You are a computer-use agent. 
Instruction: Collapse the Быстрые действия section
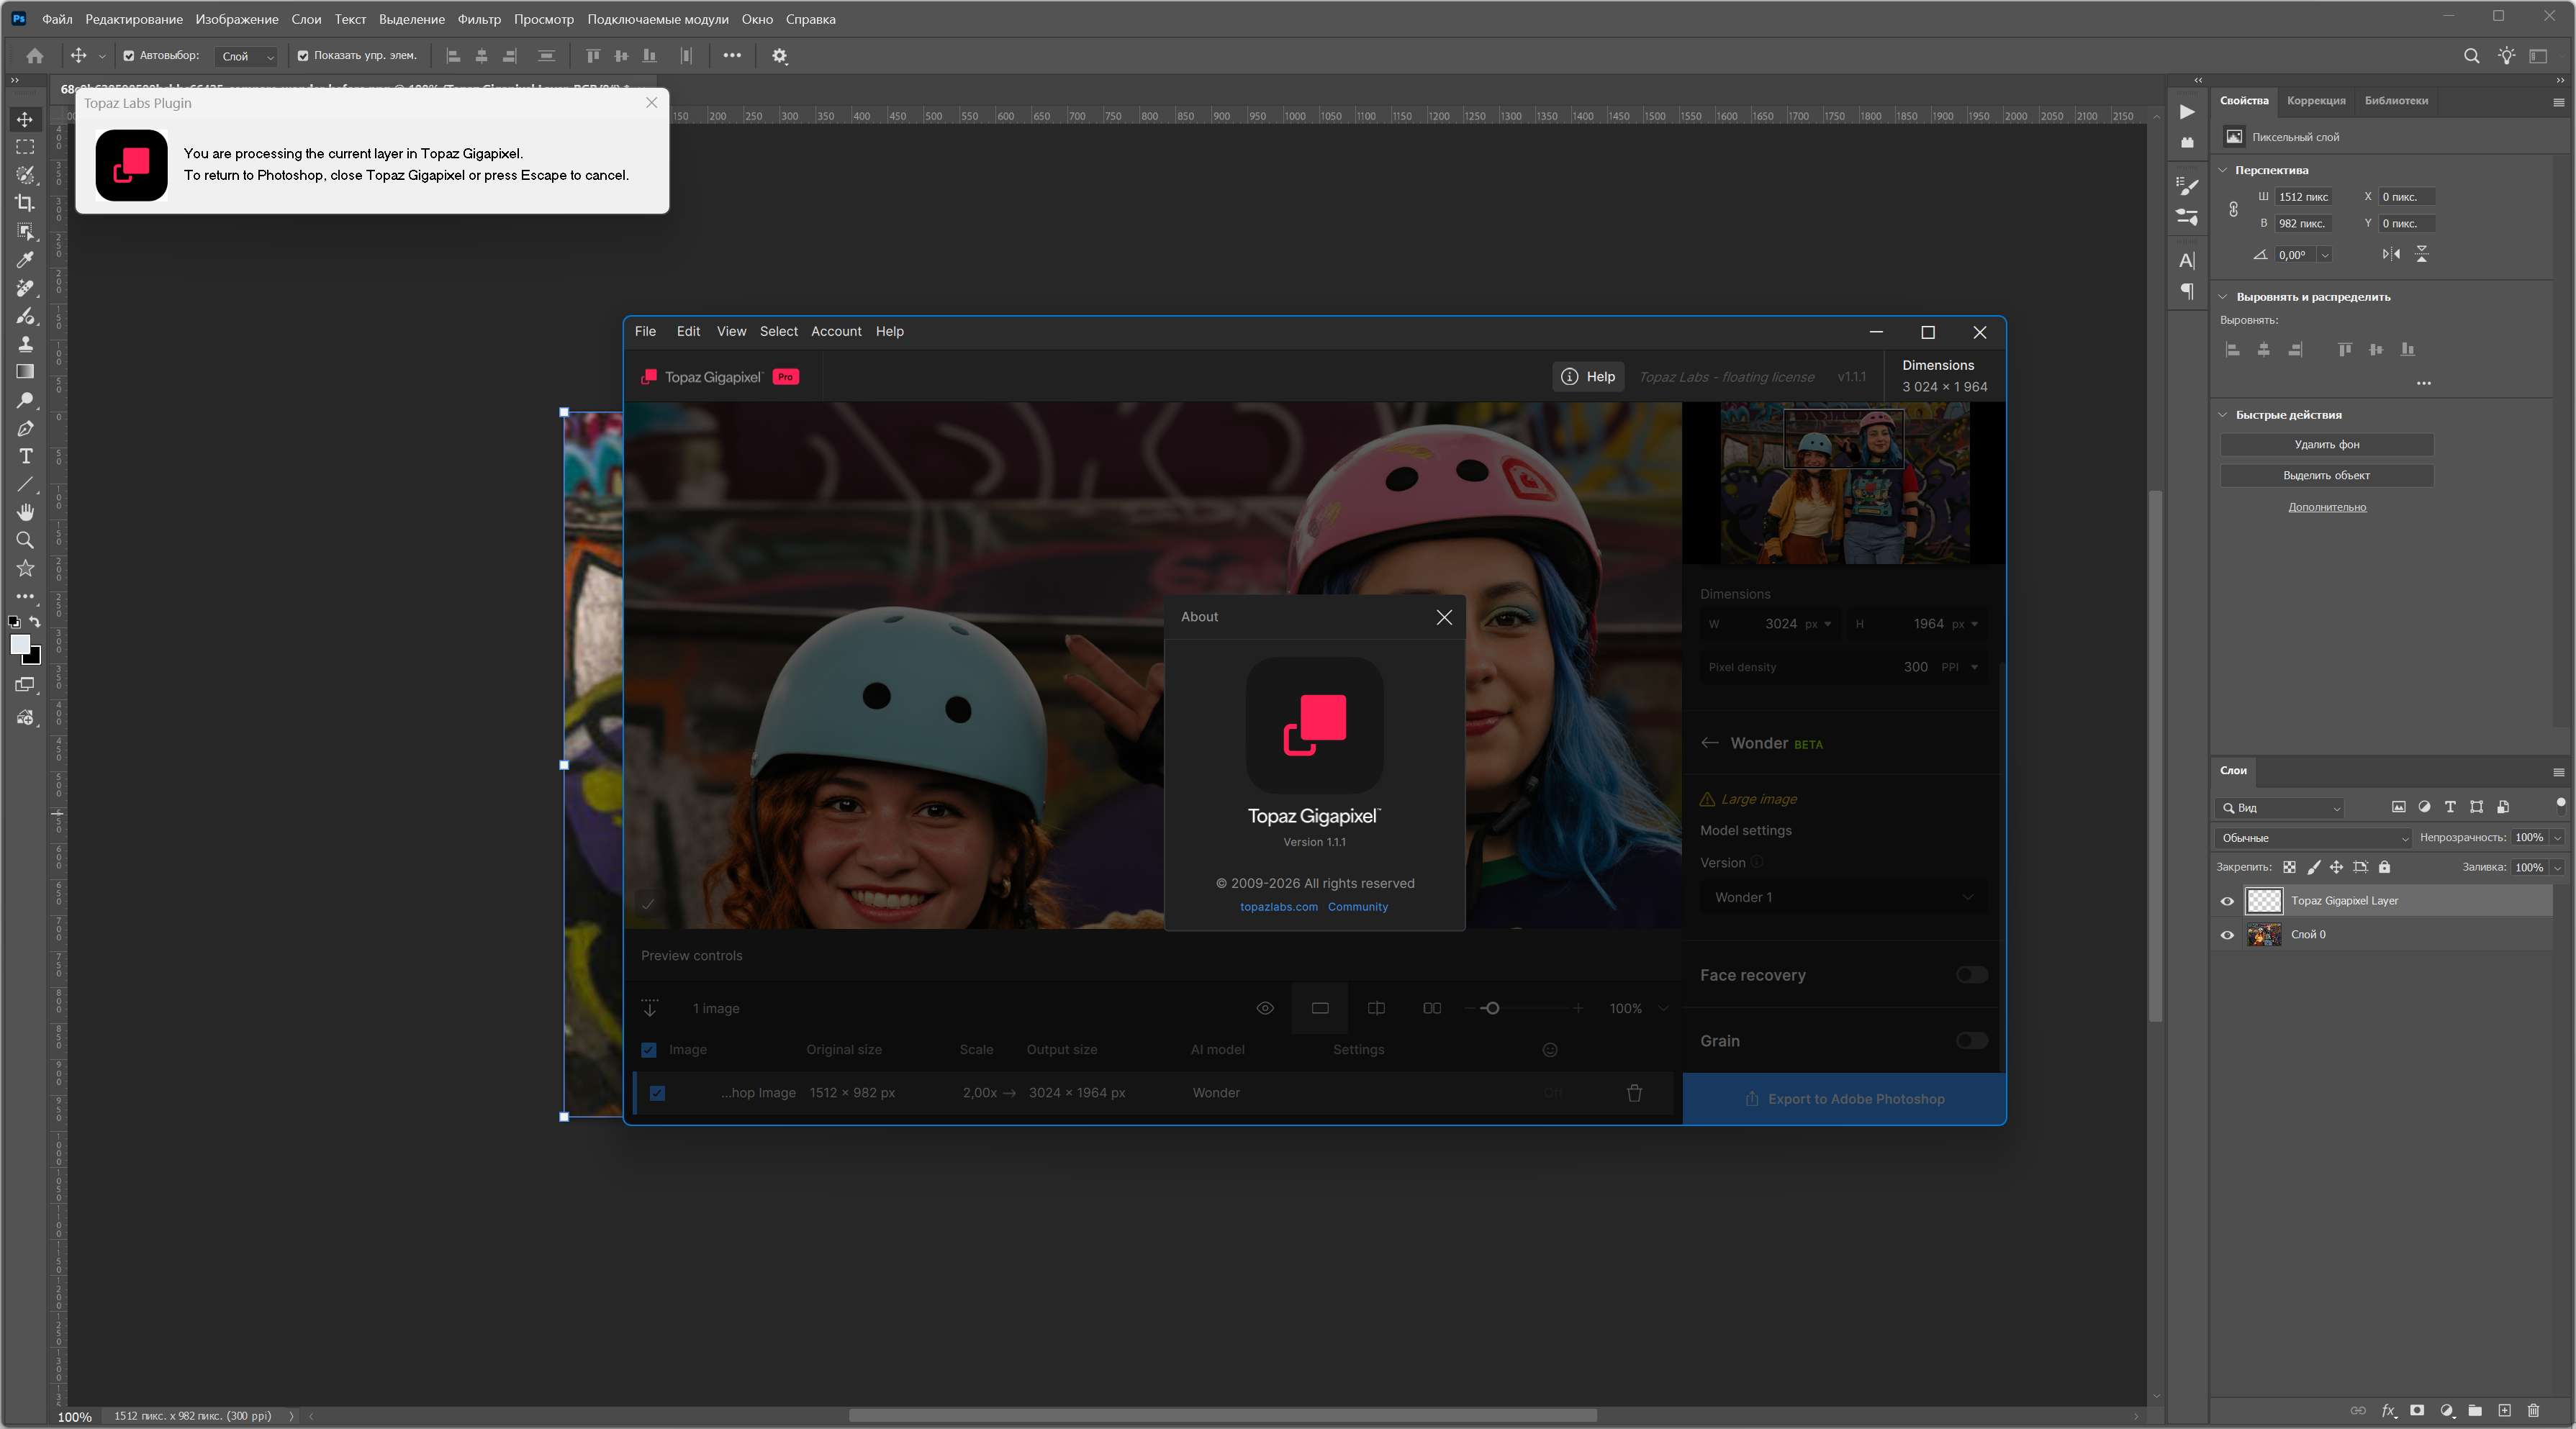(x=2223, y=415)
